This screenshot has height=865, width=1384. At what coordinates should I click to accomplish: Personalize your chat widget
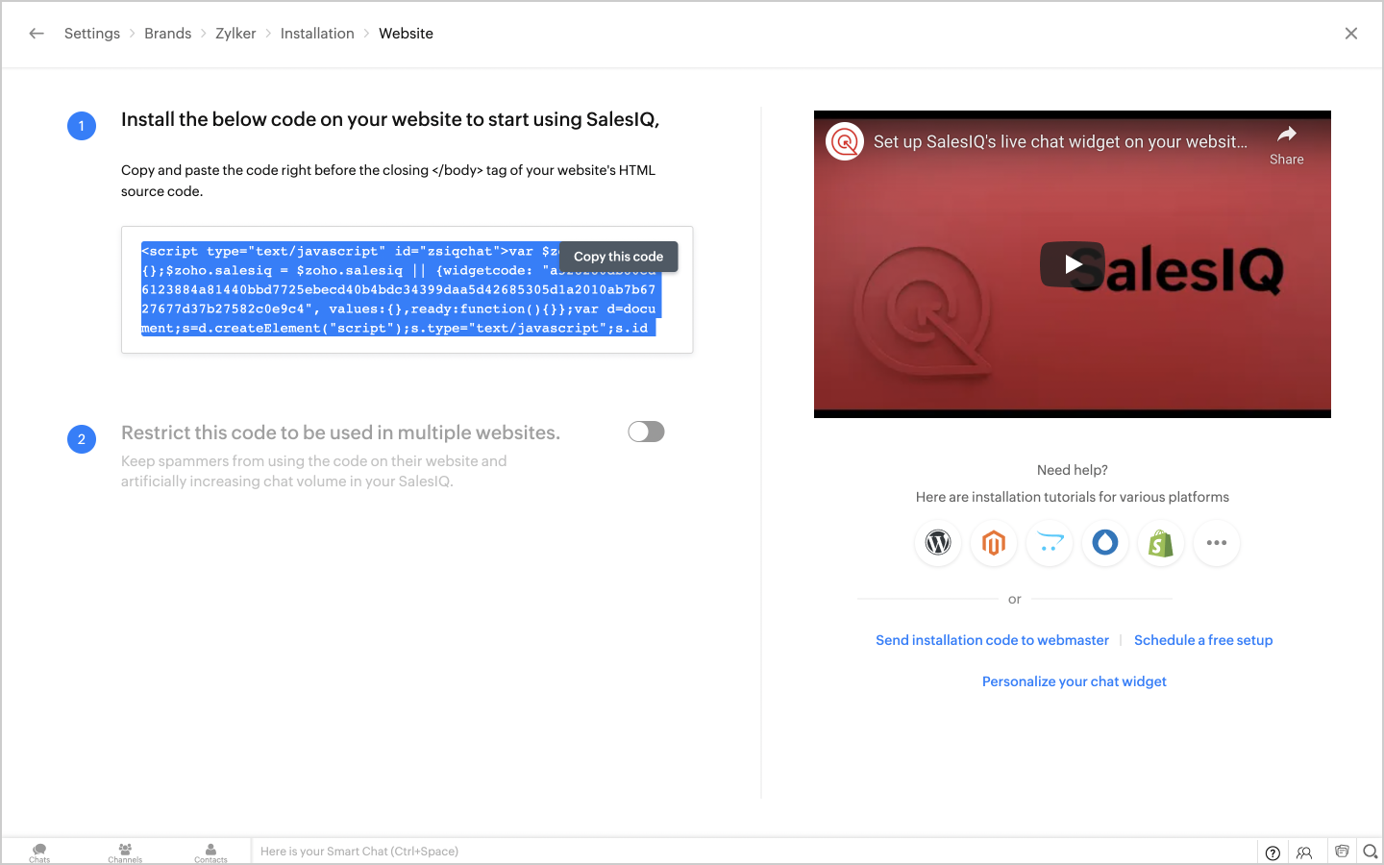pos(1074,681)
